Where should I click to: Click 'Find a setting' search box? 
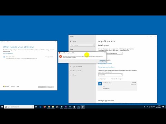pos(82,45)
